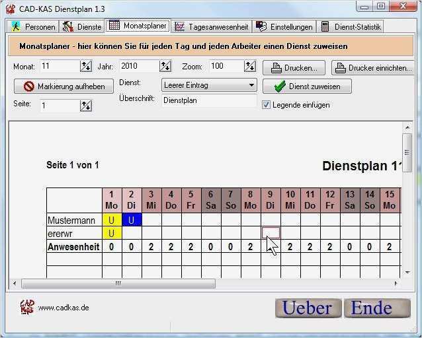Open the Tagesanwesenheit tab

point(212,26)
